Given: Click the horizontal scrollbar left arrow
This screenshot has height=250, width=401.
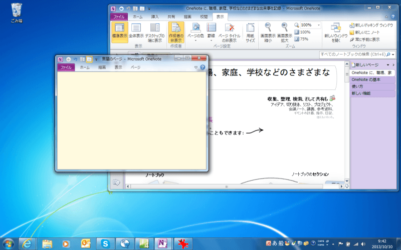Looking at the screenshot, I should click(x=128, y=186).
